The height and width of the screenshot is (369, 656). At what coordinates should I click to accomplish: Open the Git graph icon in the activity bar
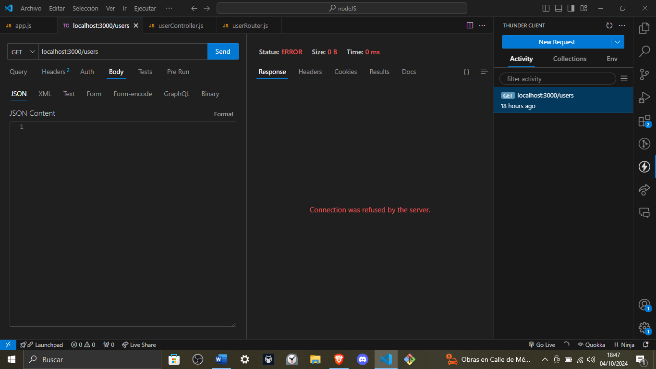[x=644, y=143]
